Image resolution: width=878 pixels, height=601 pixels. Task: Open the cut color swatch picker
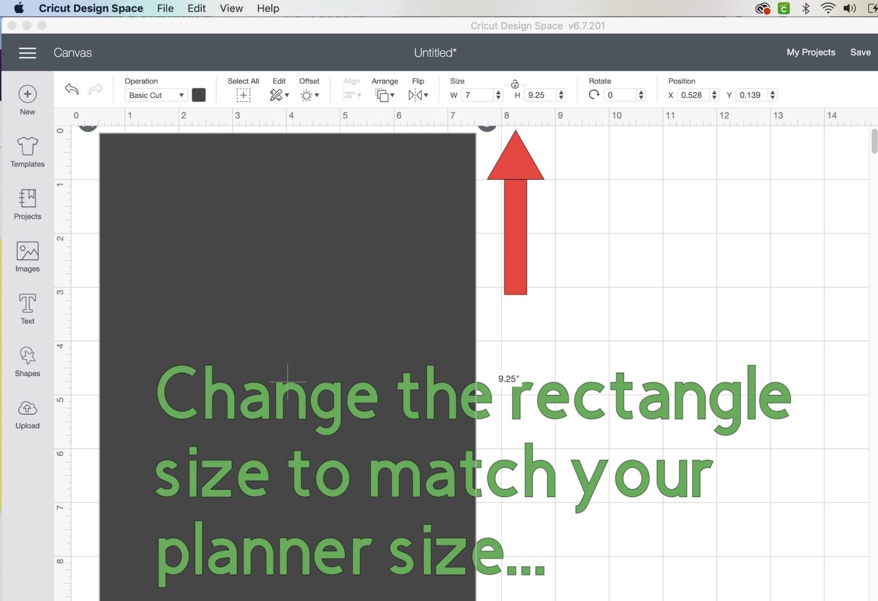pyautogui.click(x=198, y=95)
